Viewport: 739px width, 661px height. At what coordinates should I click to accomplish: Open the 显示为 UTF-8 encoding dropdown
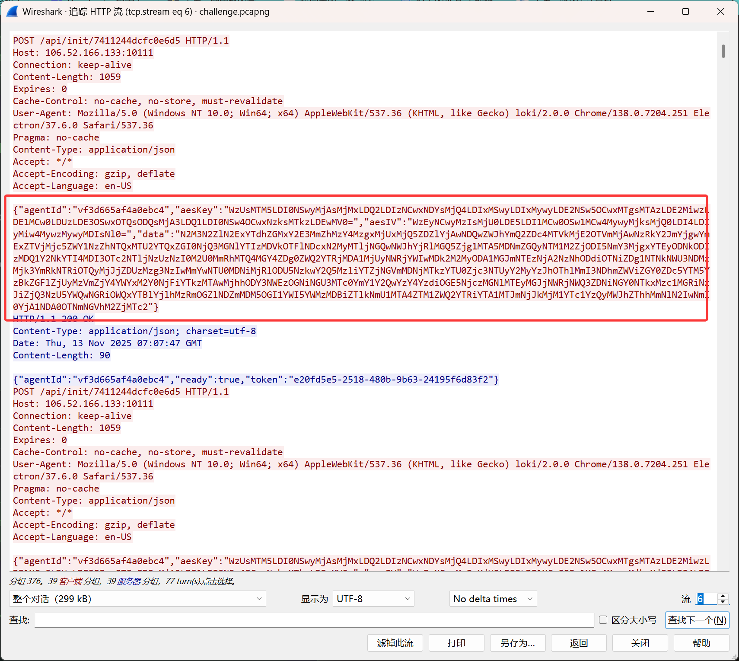pyautogui.click(x=373, y=599)
